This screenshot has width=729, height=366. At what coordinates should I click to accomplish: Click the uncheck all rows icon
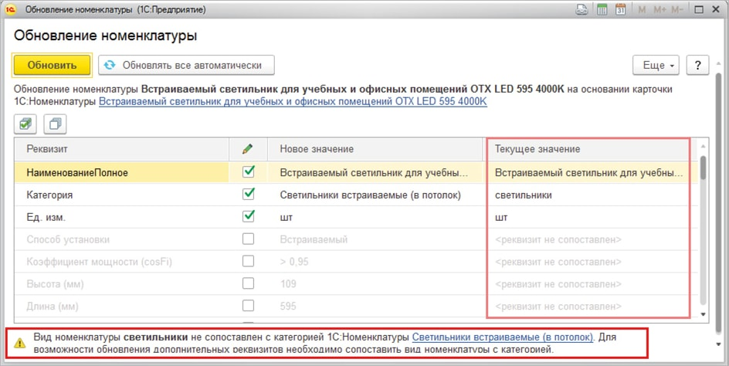[x=55, y=124]
